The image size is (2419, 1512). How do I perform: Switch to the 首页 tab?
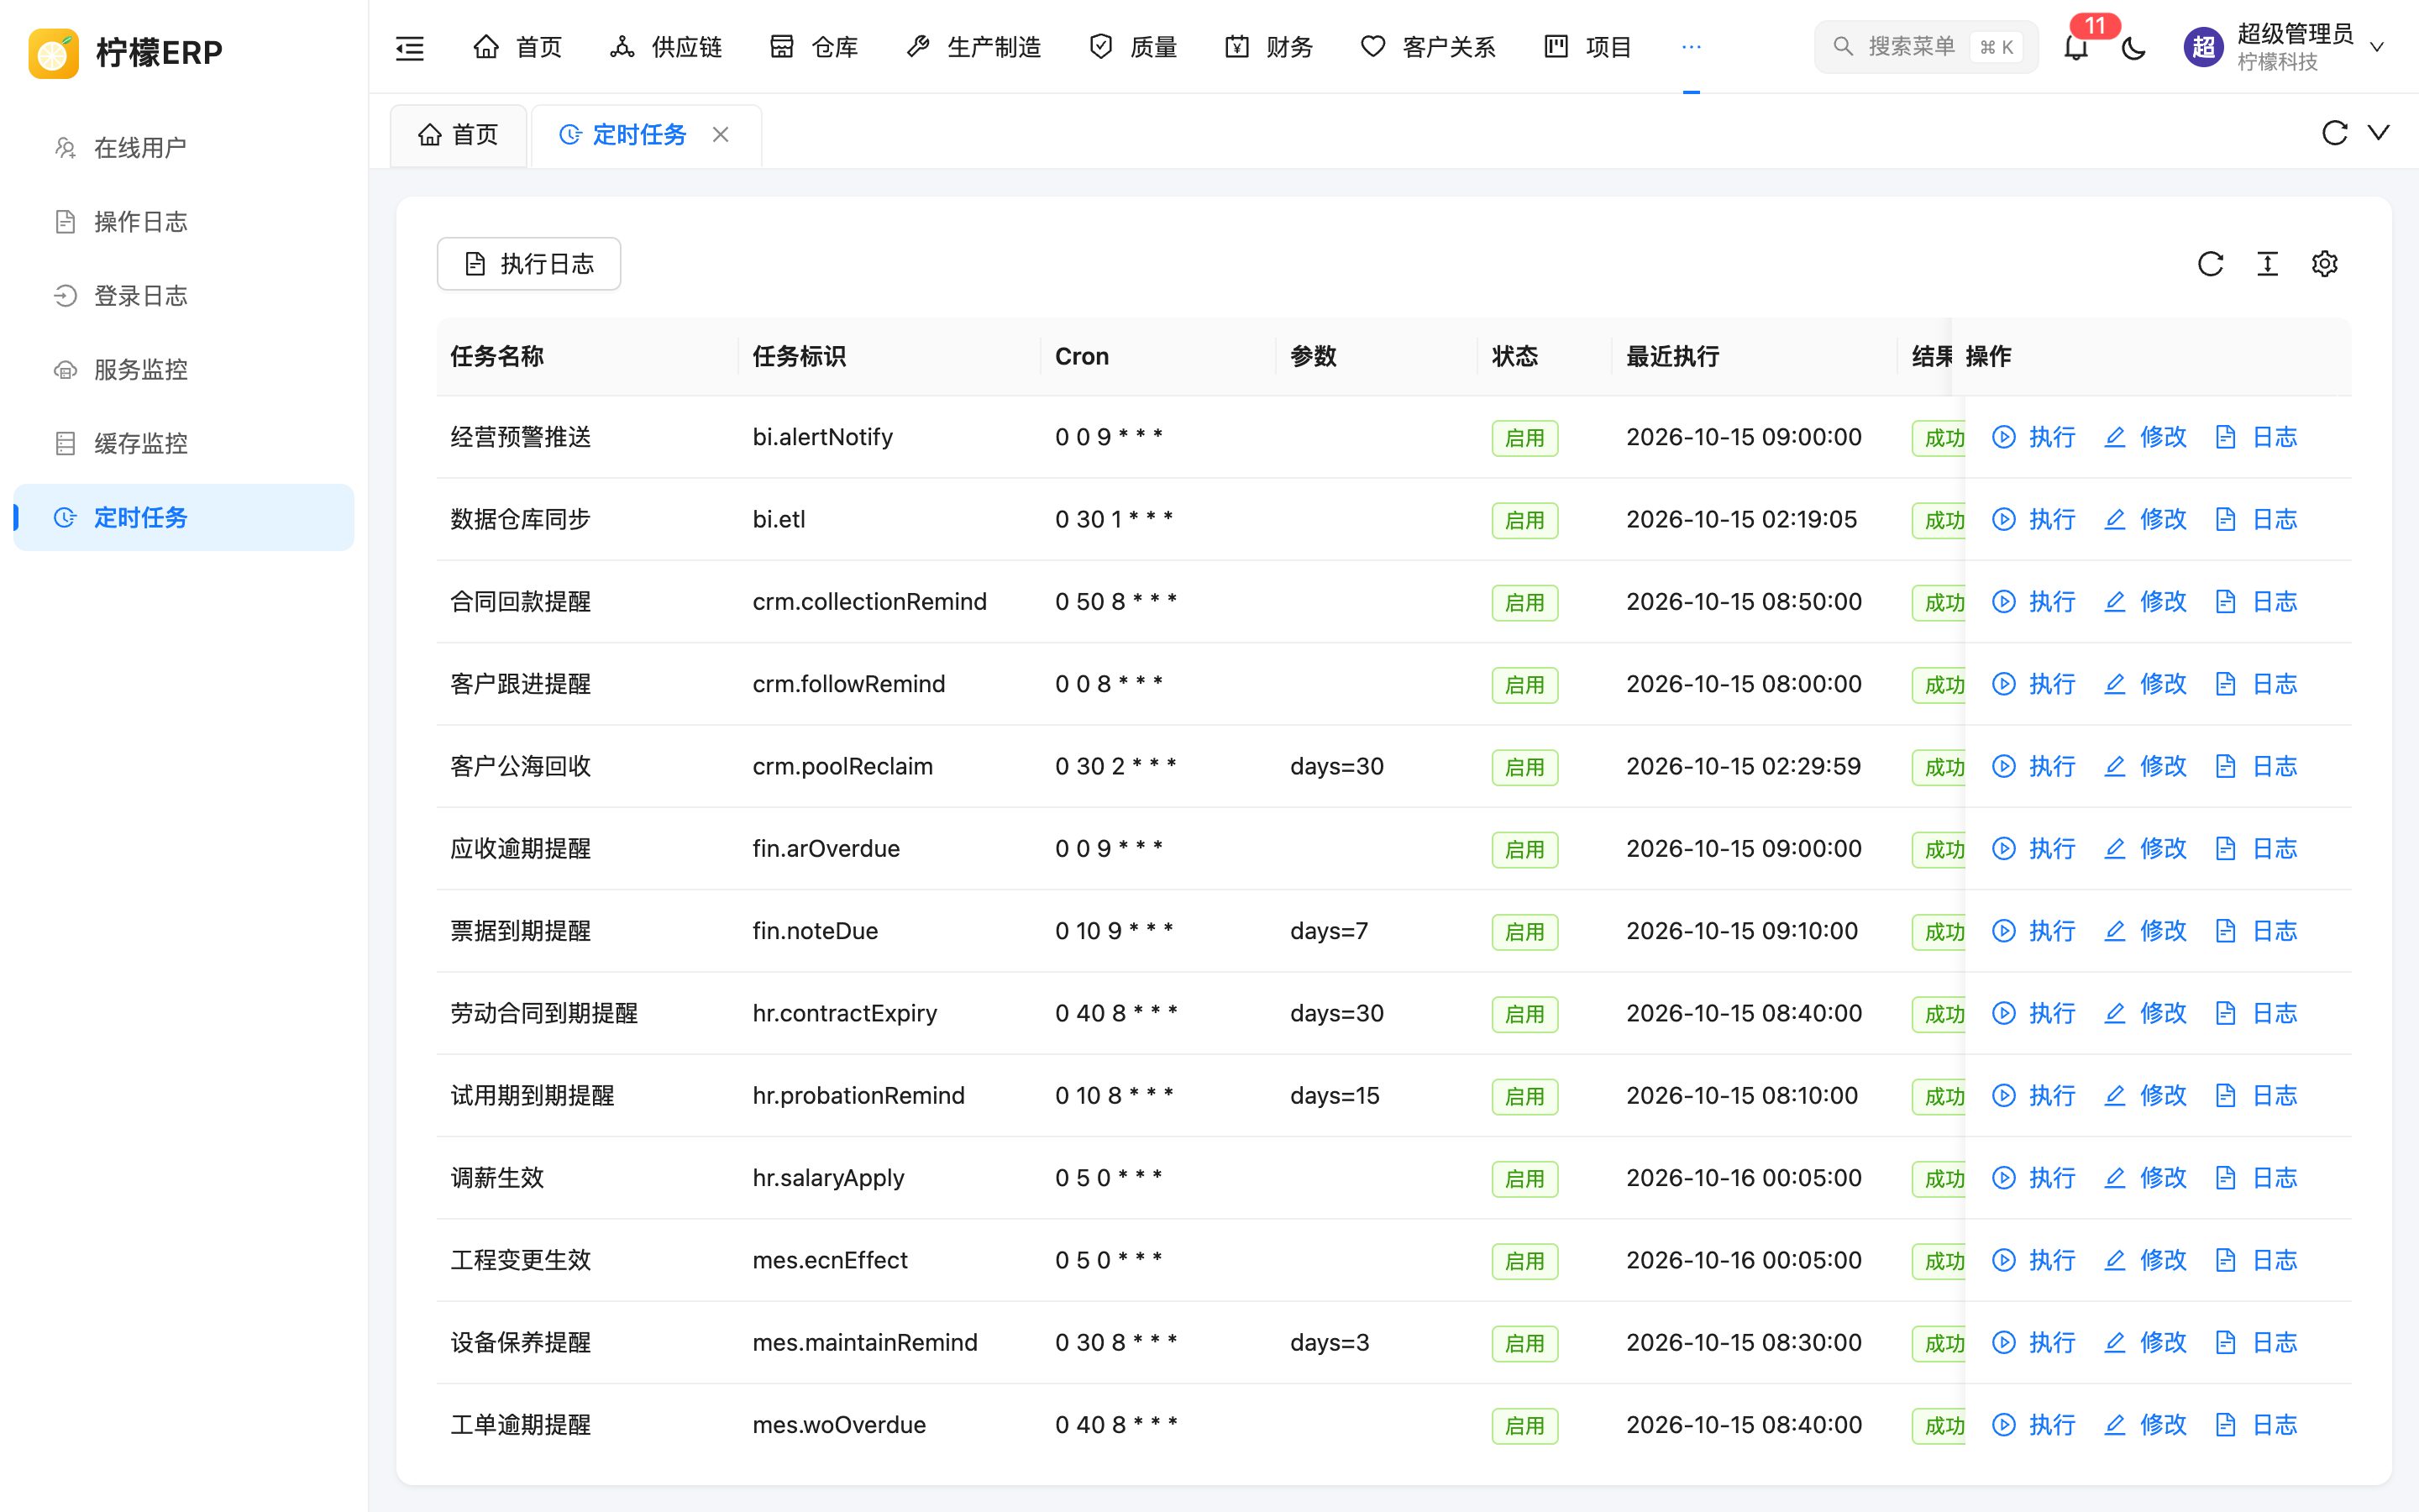(x=458, y=135)
